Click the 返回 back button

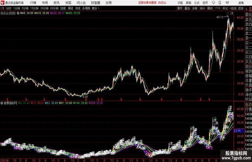tap(241, 8)
